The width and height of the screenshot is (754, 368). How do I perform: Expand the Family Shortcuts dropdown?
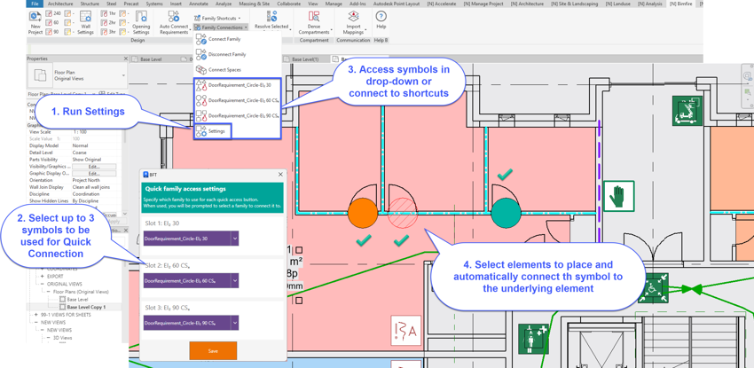pos(240,19)
